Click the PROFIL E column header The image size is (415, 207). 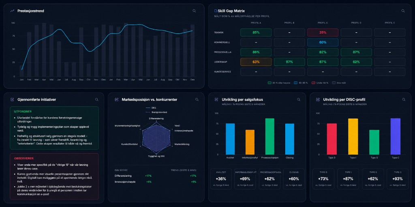389,23
